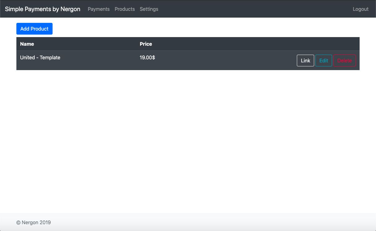This screenshot has height=231, width=376.
Task: Click the Simple Payments by Nergon brand
Action: (x=43, y=9)
